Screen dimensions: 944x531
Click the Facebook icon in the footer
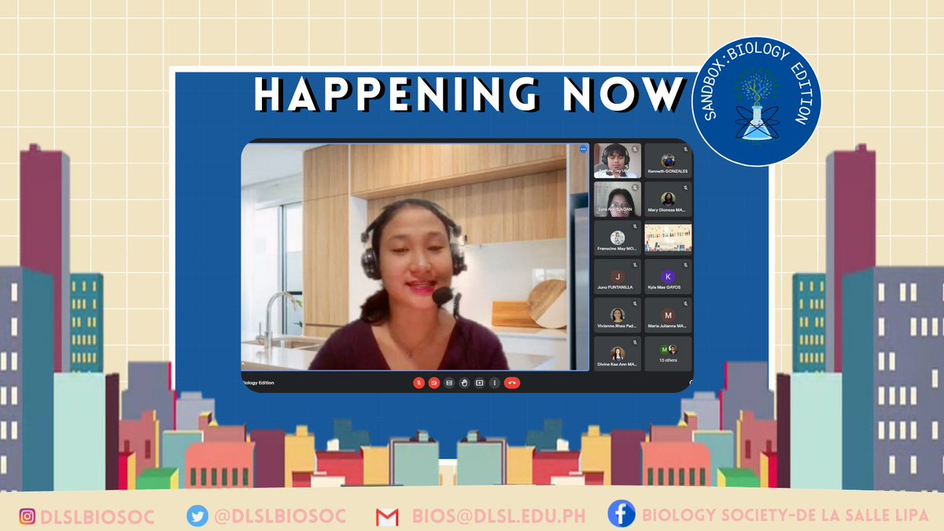pos(621,514)
